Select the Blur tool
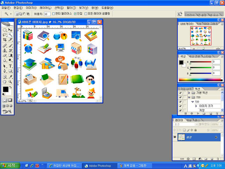 [5, 60]
